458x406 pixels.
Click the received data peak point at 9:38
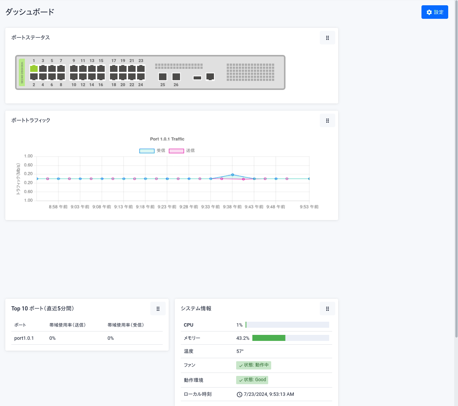232,175
